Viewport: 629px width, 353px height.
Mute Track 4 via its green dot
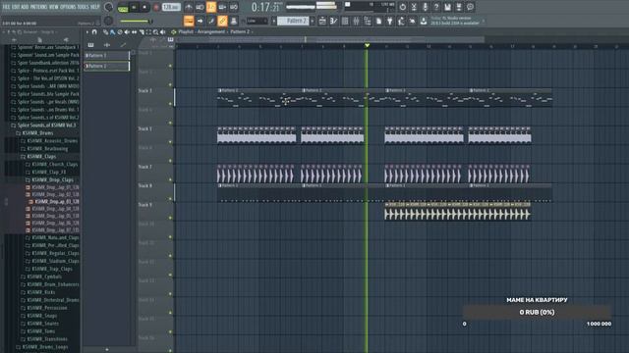[170, 123]
